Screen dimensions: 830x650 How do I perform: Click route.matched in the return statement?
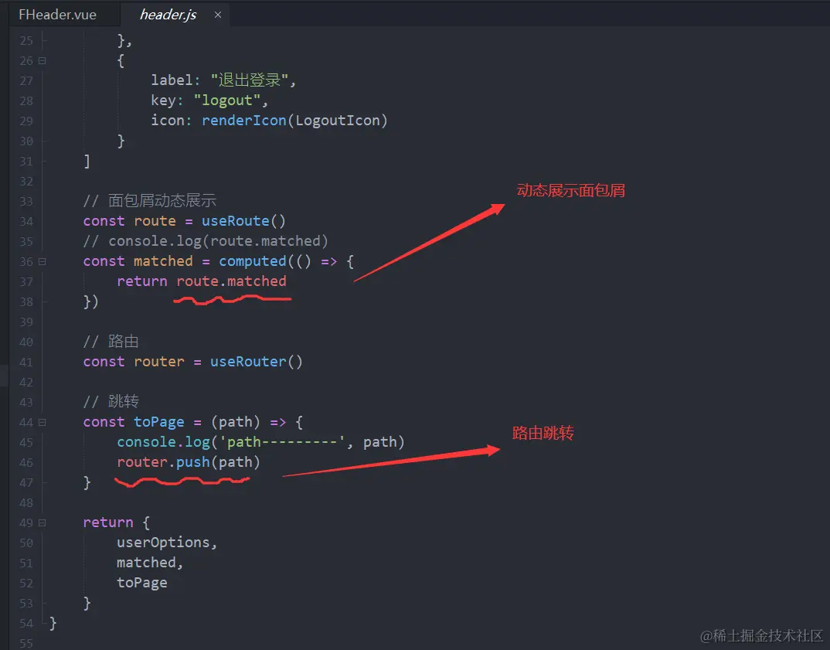pyautogui.click(x=231, y=281)
